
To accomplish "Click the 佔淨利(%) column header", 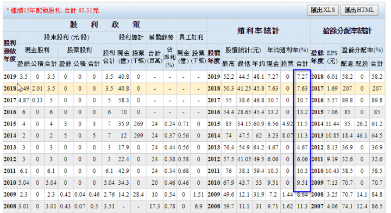I will click(x=169, y=57).
